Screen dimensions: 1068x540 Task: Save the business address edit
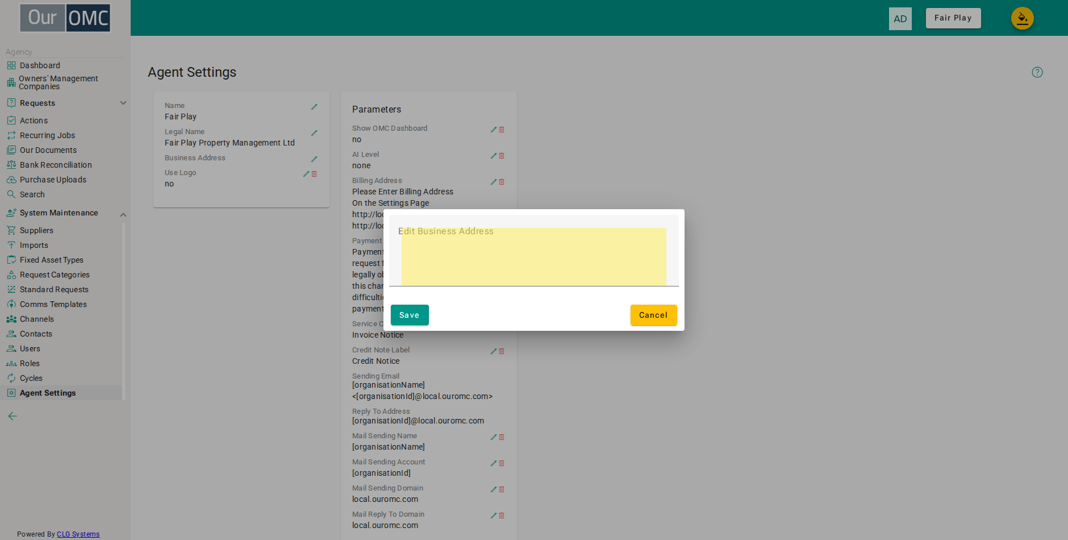410,315
